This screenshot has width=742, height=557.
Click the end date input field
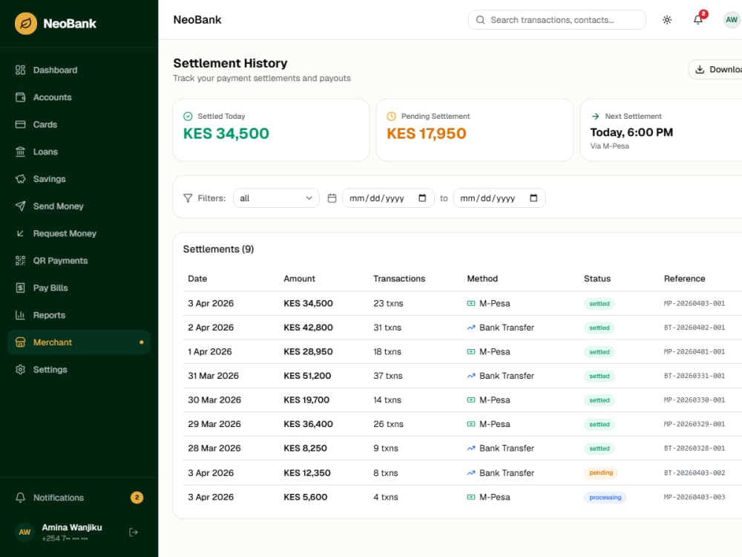499,198
